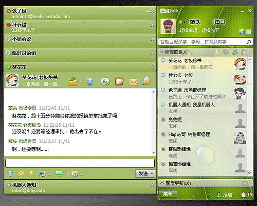Minimize the chat window

(148, 11)
